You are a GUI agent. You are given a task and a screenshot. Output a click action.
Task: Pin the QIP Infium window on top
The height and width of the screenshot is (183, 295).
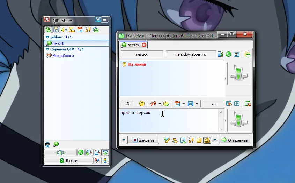click(x=98, y=20)
